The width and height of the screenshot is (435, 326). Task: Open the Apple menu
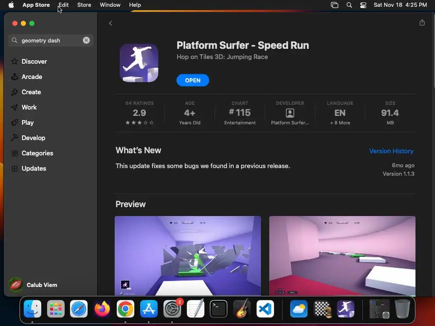point(11,5)
